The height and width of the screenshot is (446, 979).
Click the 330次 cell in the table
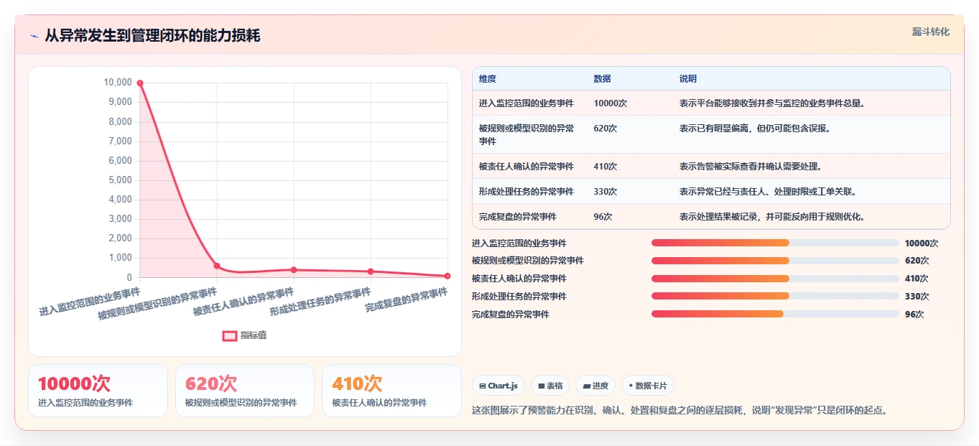(x=606, y=192)
